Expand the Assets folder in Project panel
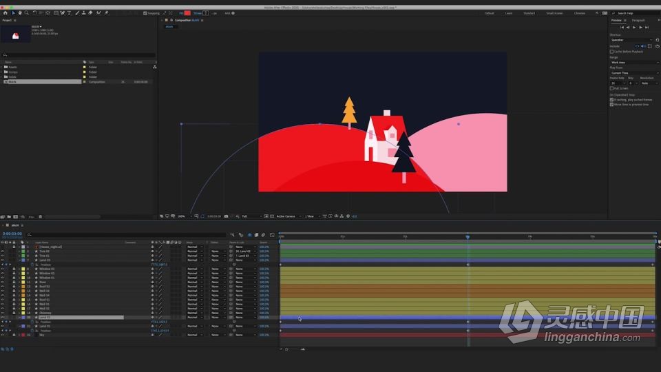The image size is (661, 372). 1,67
